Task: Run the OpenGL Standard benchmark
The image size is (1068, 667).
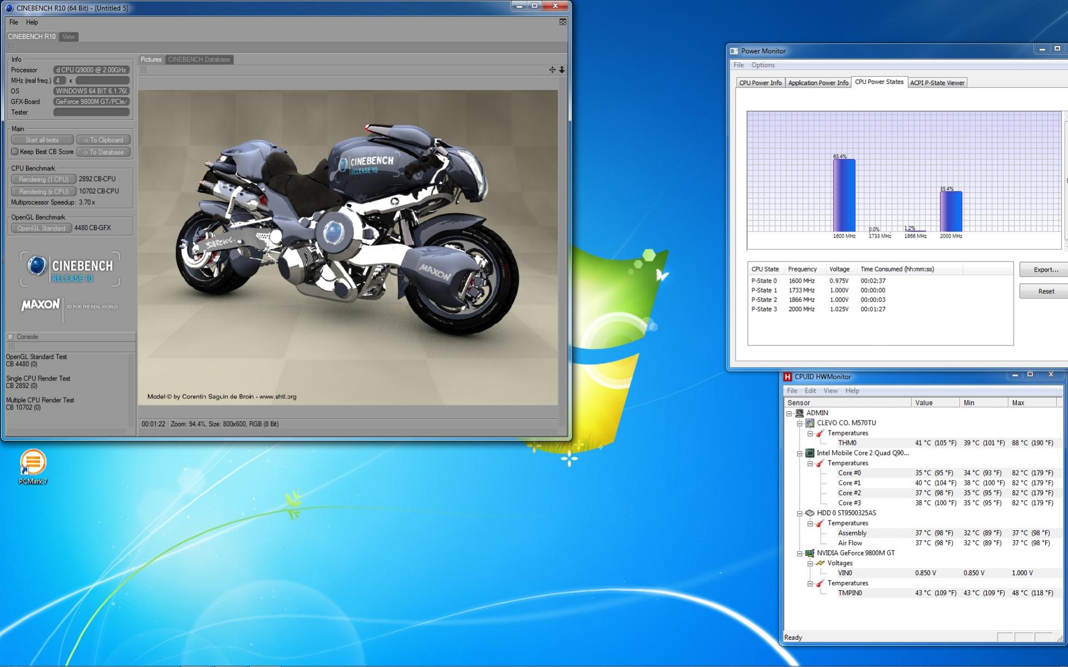Action: coord(41,228)
